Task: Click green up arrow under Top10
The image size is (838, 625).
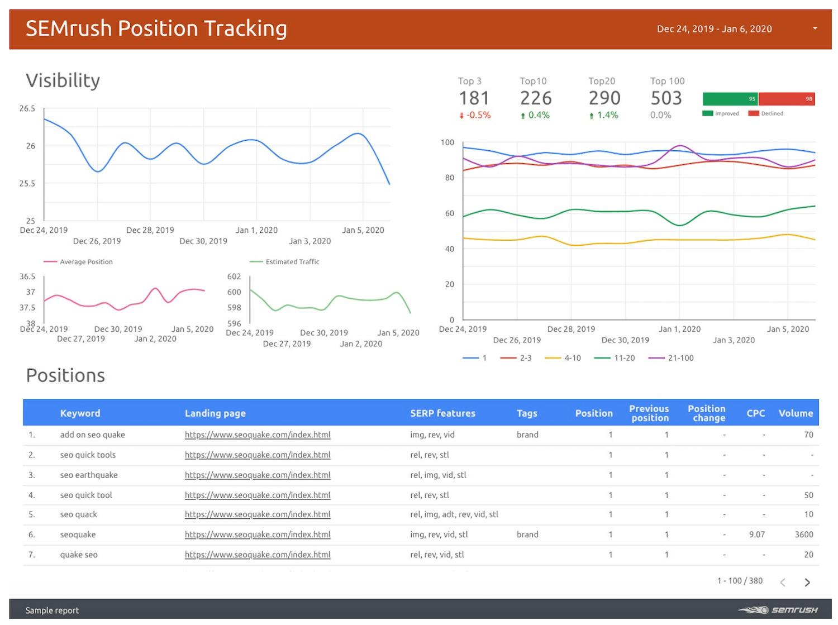Action: point(523,116)
